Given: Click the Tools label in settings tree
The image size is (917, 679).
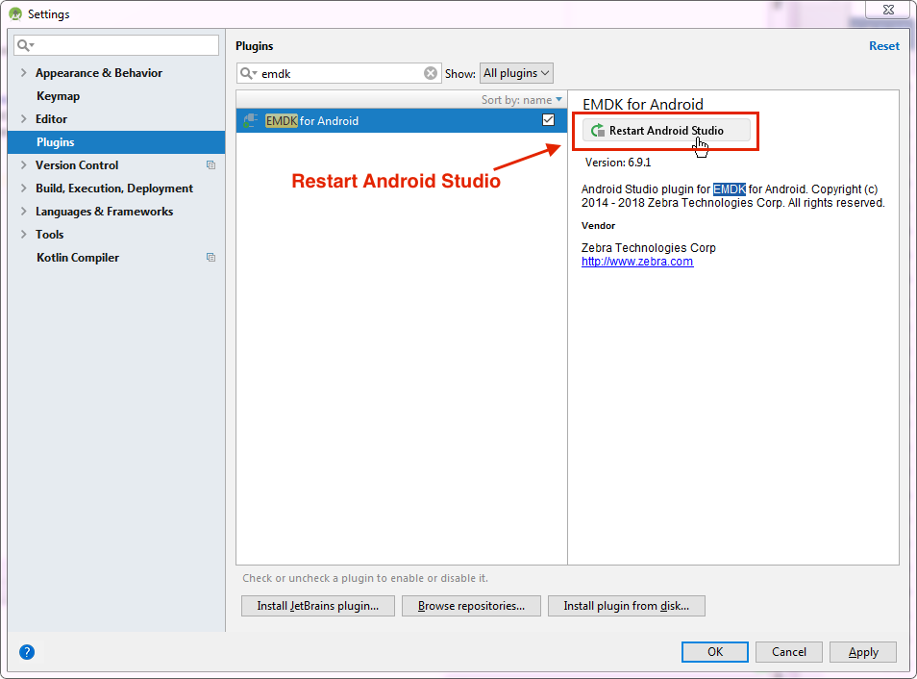Looking at the screenshot, I should [49, 234].
